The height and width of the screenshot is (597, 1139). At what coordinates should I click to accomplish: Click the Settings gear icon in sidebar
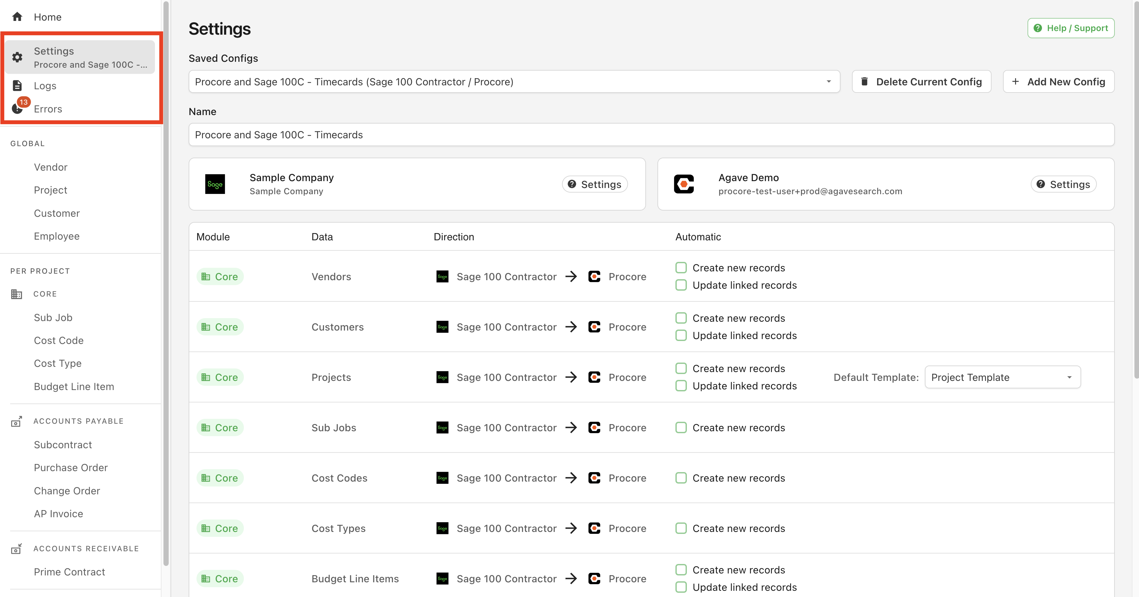pos(17,57)
